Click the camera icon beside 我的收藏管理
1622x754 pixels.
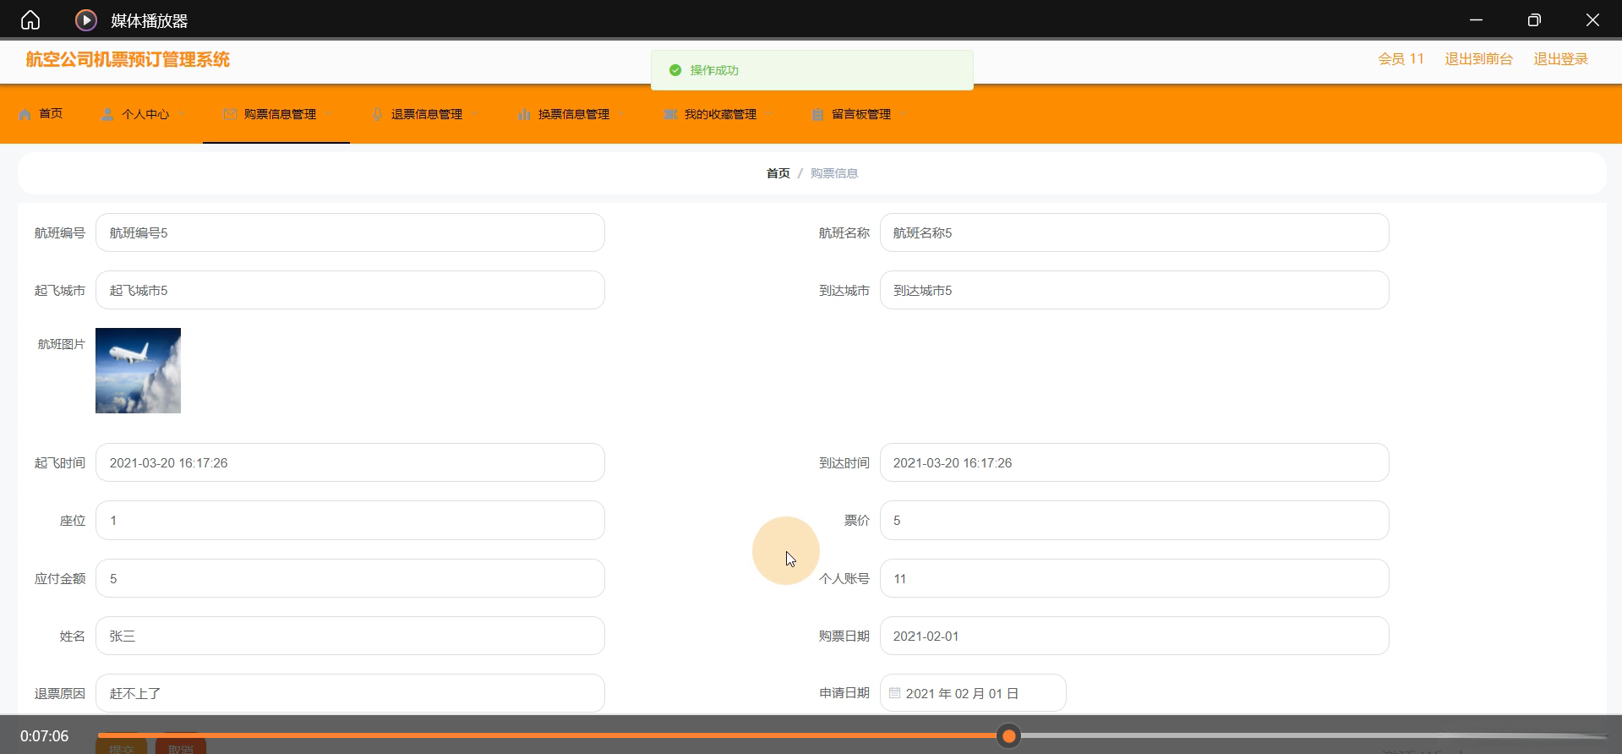pyautogui.click(x=670, y=114)
